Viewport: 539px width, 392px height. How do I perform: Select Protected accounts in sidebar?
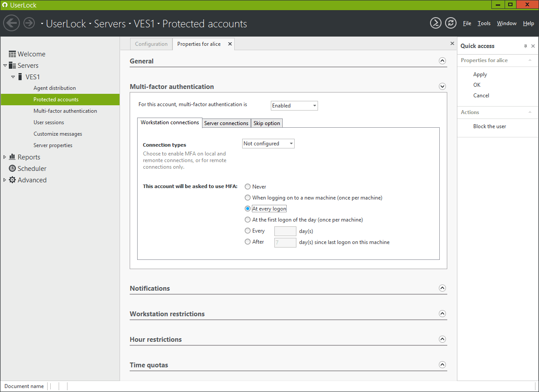point(60,100)
